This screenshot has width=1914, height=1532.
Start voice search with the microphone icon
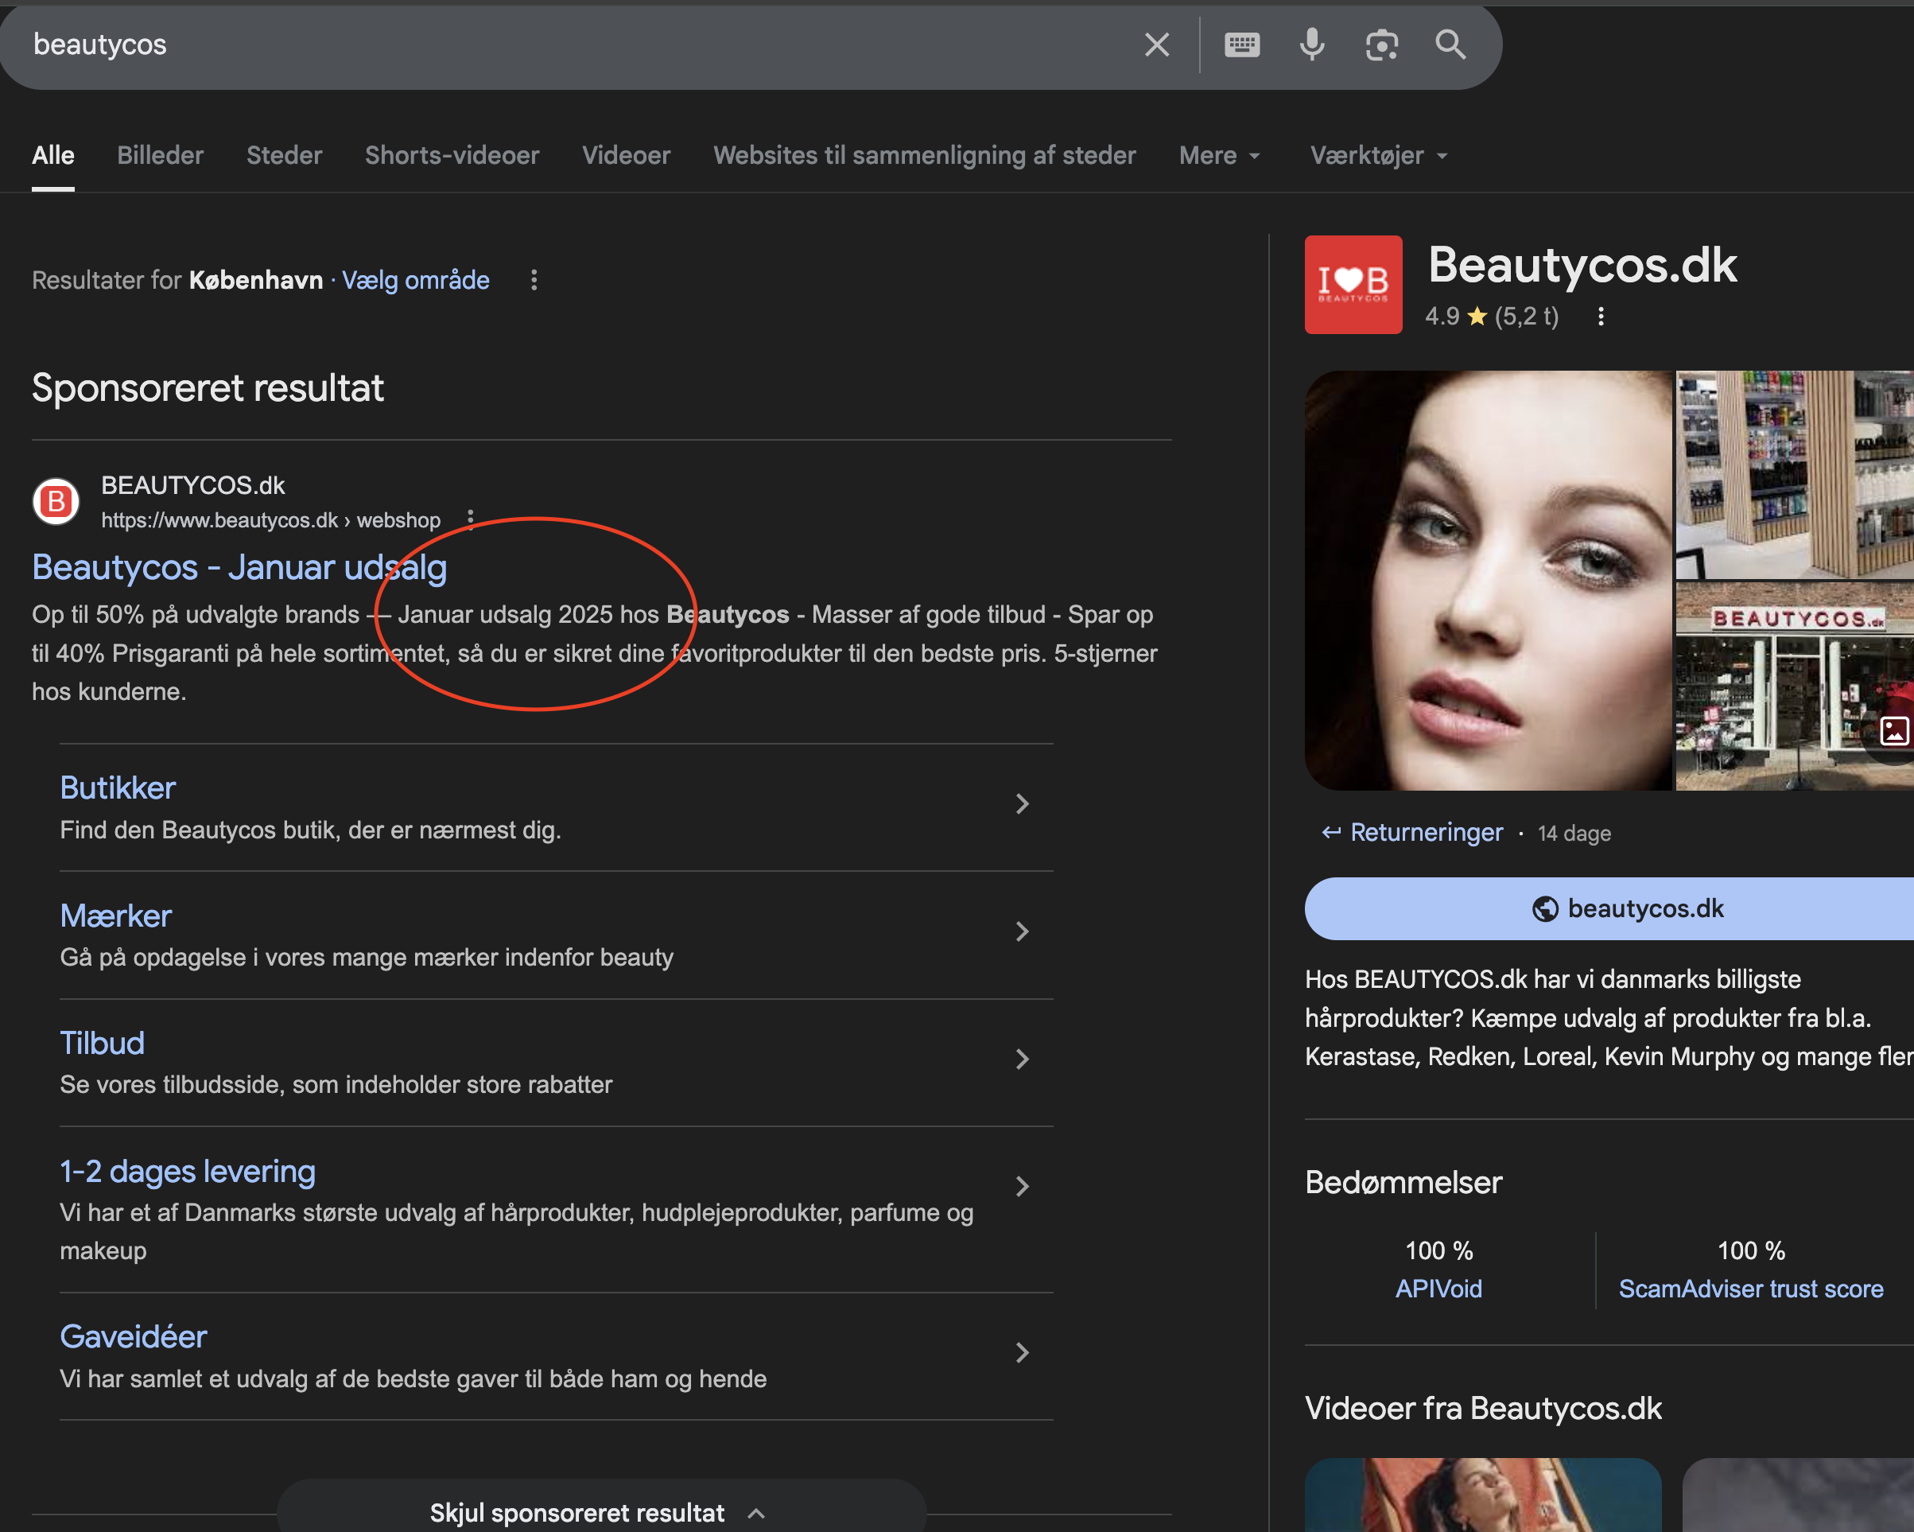(x=1312, y=45)
